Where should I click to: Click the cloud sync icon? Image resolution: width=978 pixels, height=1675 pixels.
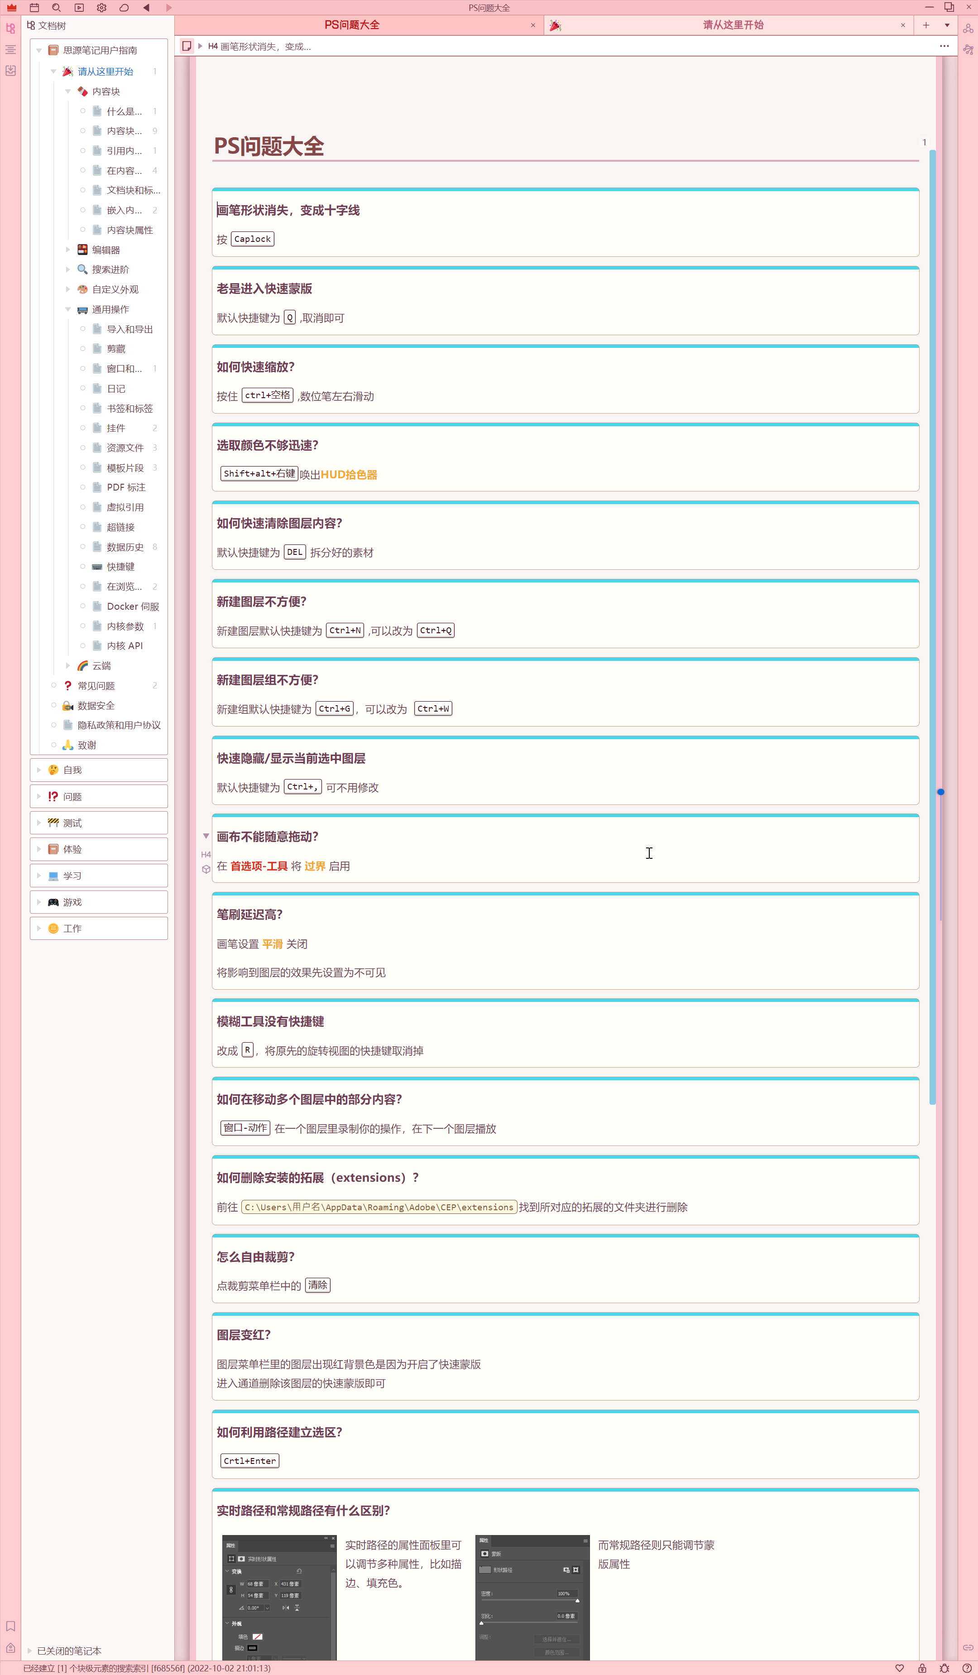pos(124,8)
